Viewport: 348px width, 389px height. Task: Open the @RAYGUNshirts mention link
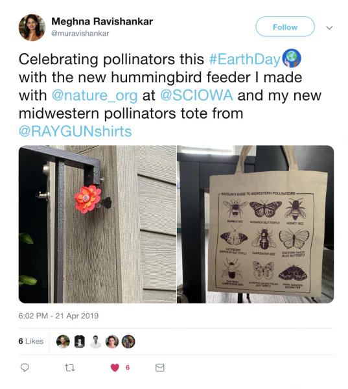[75, 132]
